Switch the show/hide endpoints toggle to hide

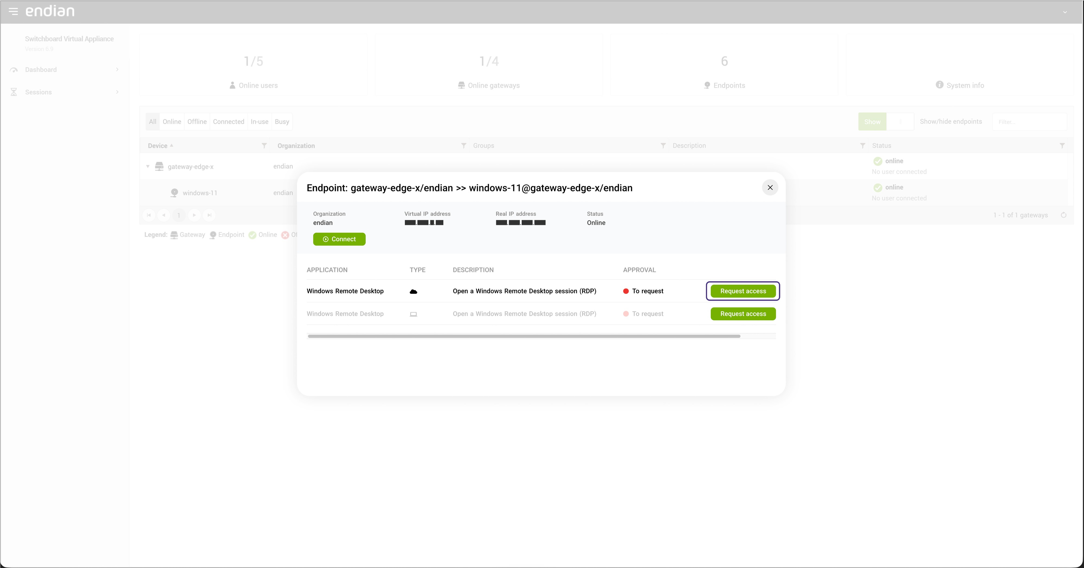point(900,122)
